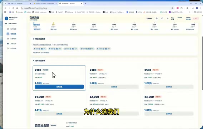Open the browser extensions puzzle icon
203x129 pixels.
[x=182, y=8]
